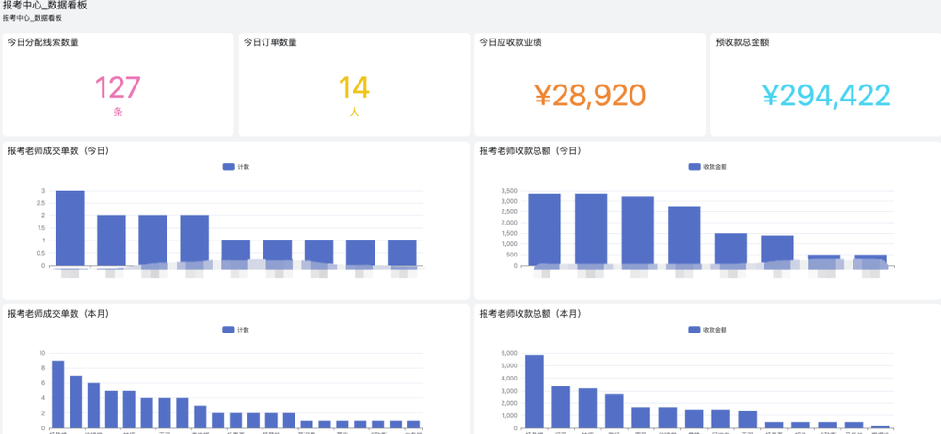
Task: Toggle the 计数 legend in 报考老师成交单数（本月）chart
Action: pos(236,330)
